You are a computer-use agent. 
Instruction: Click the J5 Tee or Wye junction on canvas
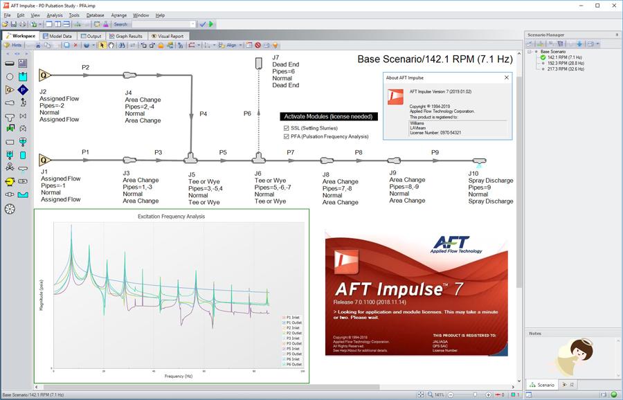(x=191, y=158)
